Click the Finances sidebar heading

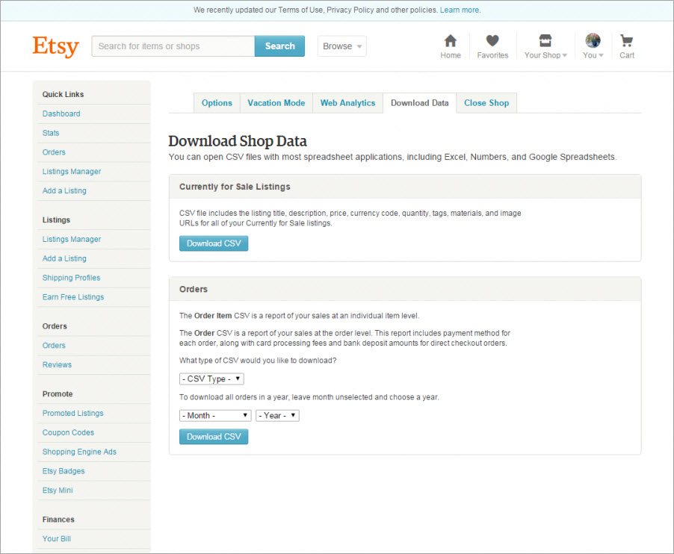pyautogui.click(x=58, y=520)
